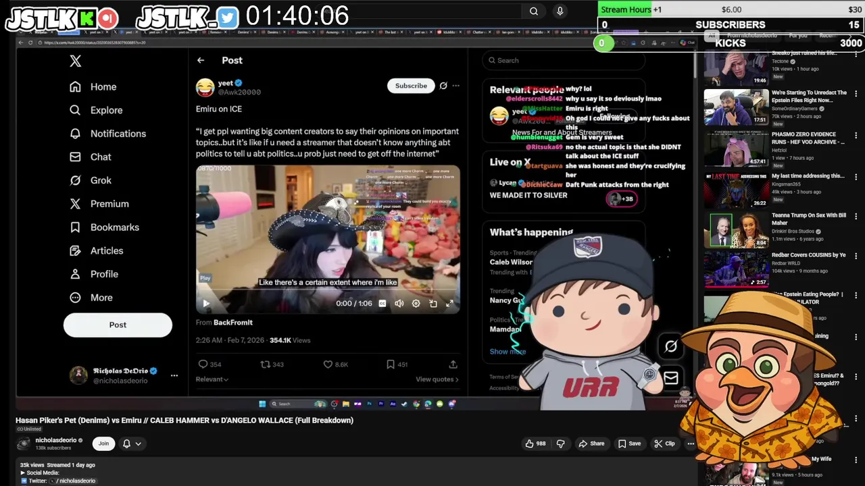
Task: Go back with the Post arrow
Action: (201, 61)
